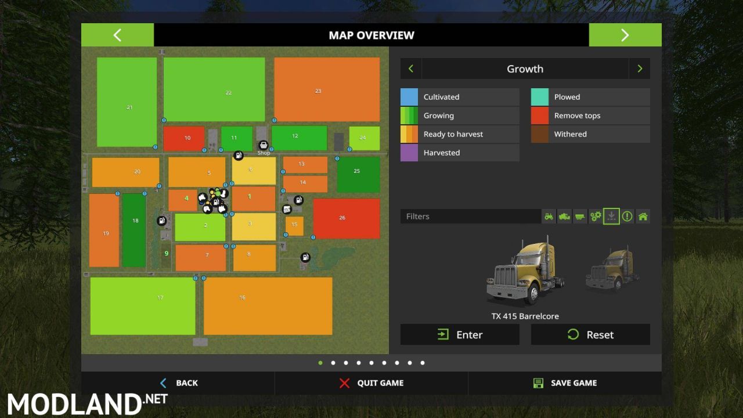Select fuel station icon next to field 18
This screenshot has height=418, width=743.
pos(161,221)
